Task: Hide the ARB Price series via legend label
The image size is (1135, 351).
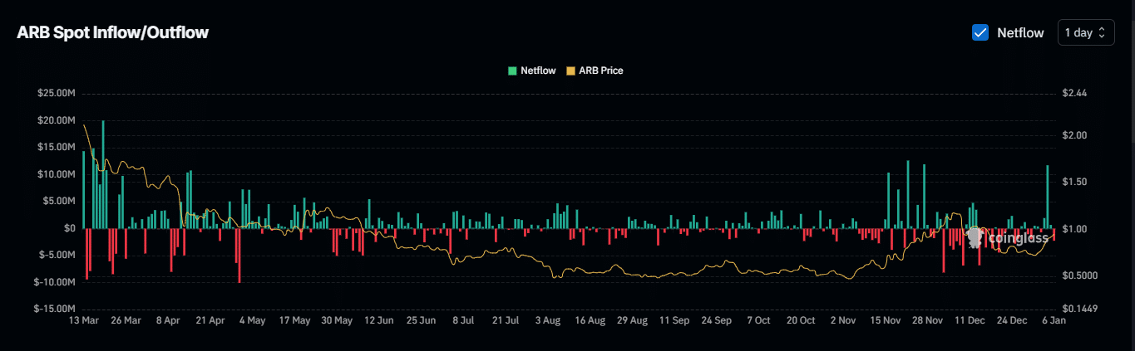Action: click(x=600, y=71)
